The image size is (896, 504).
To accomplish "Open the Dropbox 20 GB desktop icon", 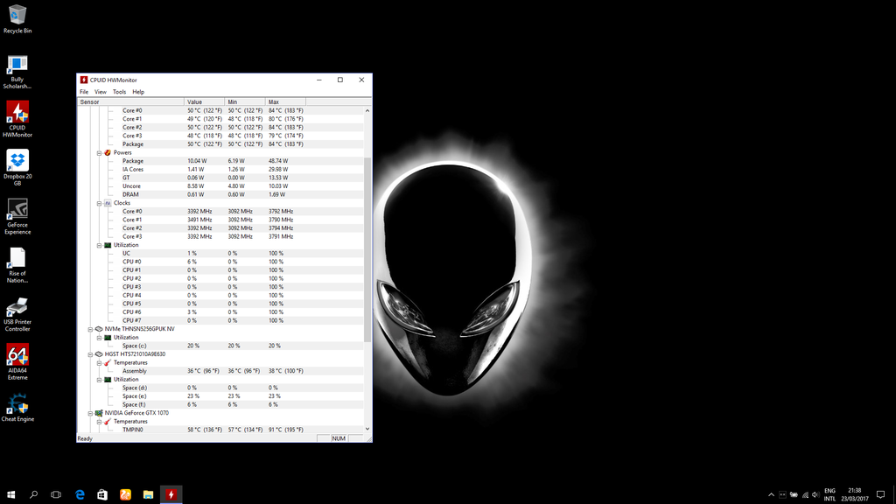I will tap(17, 168).
